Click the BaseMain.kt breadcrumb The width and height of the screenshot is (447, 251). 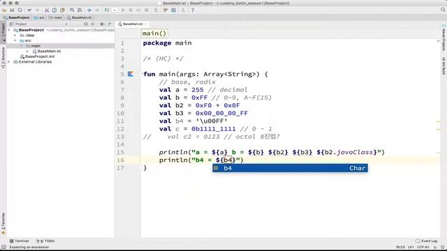click(80, 17)
